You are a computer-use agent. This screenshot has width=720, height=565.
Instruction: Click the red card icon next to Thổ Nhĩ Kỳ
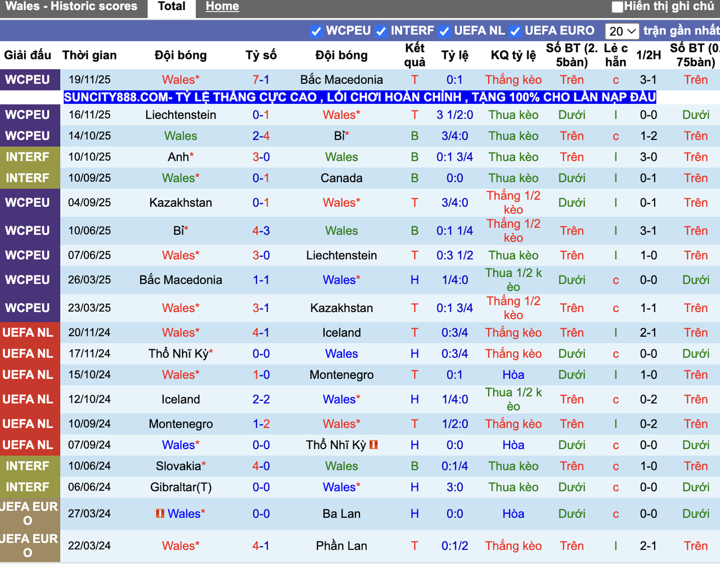373,445
